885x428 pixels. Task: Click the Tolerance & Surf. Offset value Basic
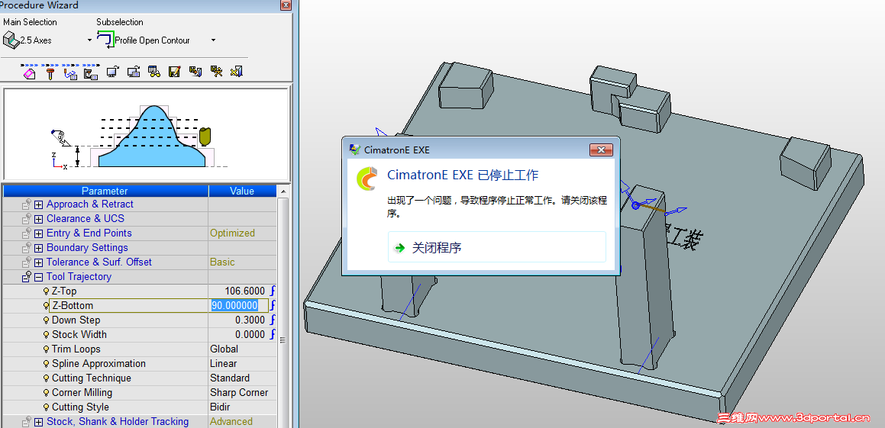click(x=222, y=262)
